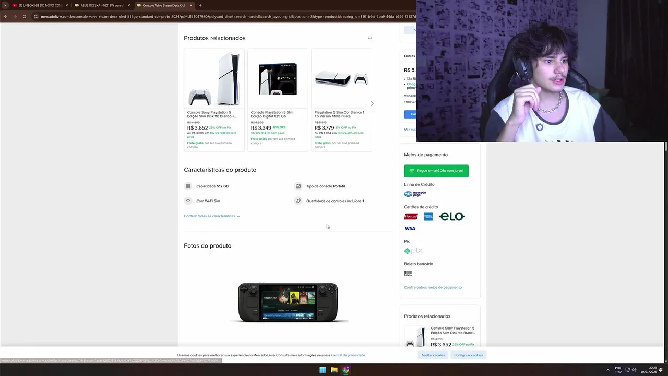Open Playstation 5 Slim Cor Branco 1 Tb title
The height and width of the screenshot is (376, 668).
(x=339, y=114)
